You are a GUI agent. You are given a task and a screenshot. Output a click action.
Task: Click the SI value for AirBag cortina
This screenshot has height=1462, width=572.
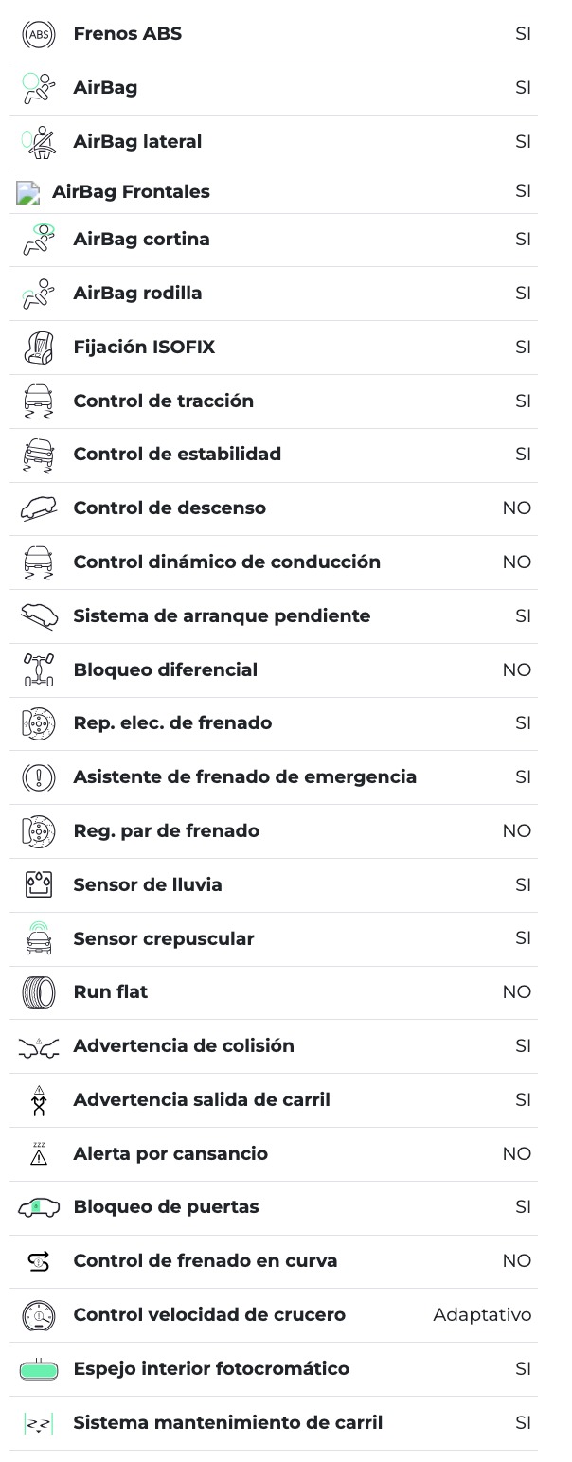point(523,240)
